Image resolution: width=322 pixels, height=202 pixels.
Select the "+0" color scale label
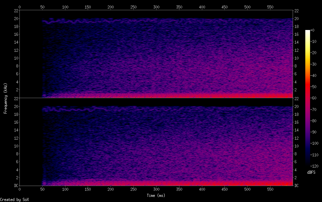pyautogui.click(x=312, y=30)
